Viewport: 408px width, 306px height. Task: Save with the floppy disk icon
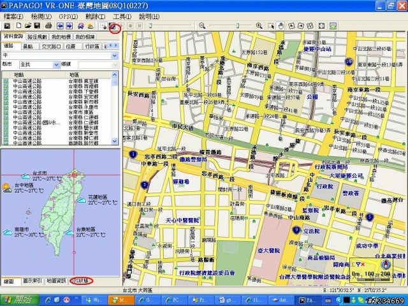click(x=37, y=25)
